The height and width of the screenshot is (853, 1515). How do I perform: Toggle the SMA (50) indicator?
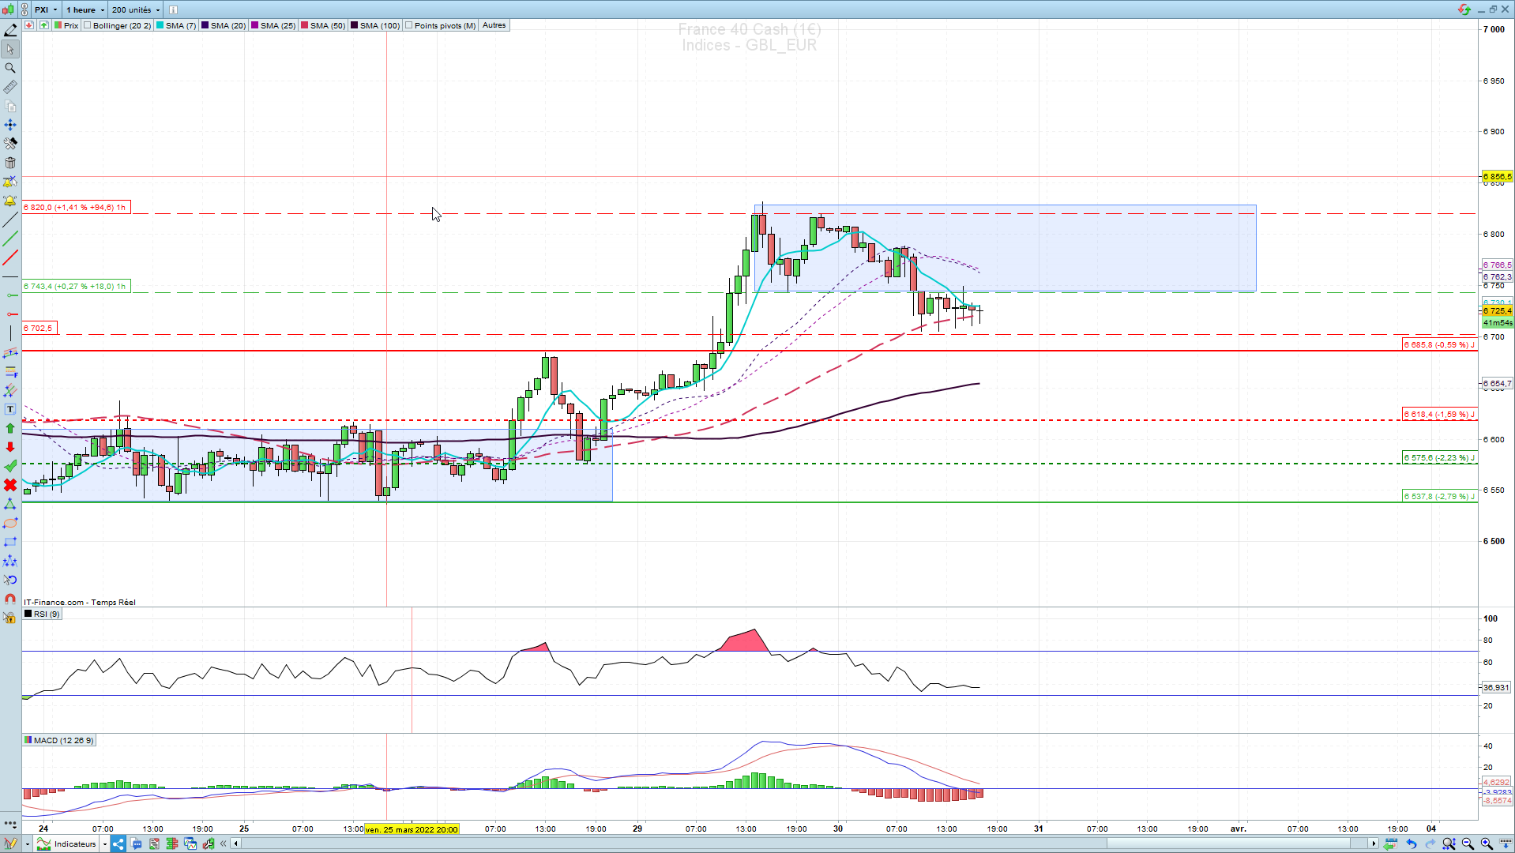pos(323,25)
